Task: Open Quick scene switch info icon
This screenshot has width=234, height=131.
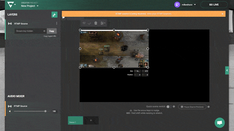Action: point(174,106)
